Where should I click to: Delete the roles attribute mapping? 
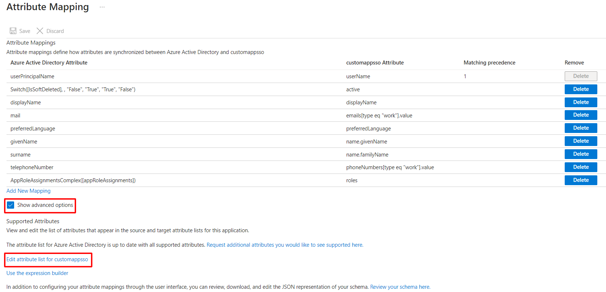(x=580, y=180)
